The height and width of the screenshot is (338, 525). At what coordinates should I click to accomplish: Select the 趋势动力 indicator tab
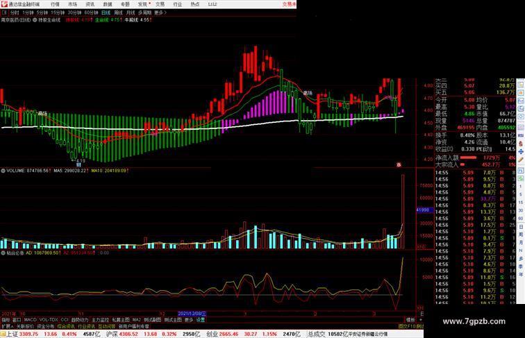coord(80,320)
